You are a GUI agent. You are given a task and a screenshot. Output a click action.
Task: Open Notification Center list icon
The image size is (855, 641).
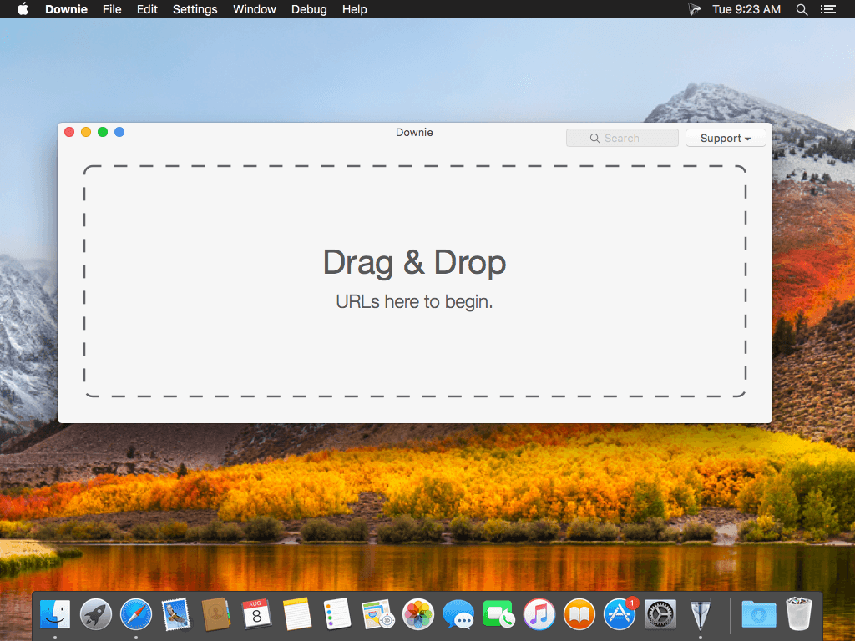click(x=827, y=9)
